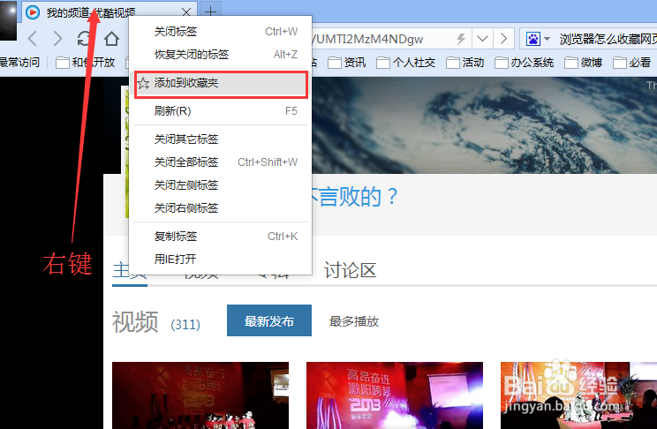Viewport: 657px width, 429px height.
Task: Click the lightning speed mode icon
Action: 461,39
